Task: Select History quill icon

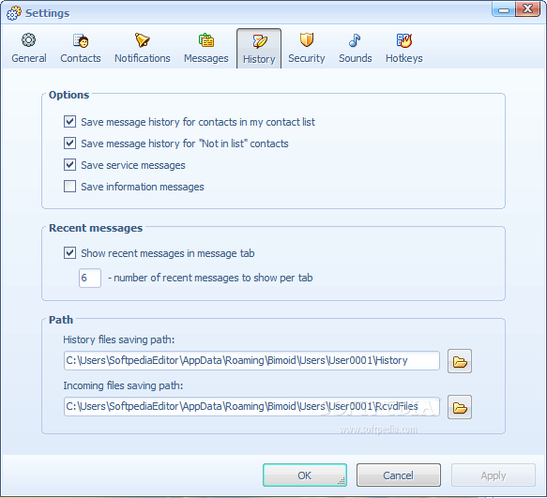Action: [x=260, y=41]
